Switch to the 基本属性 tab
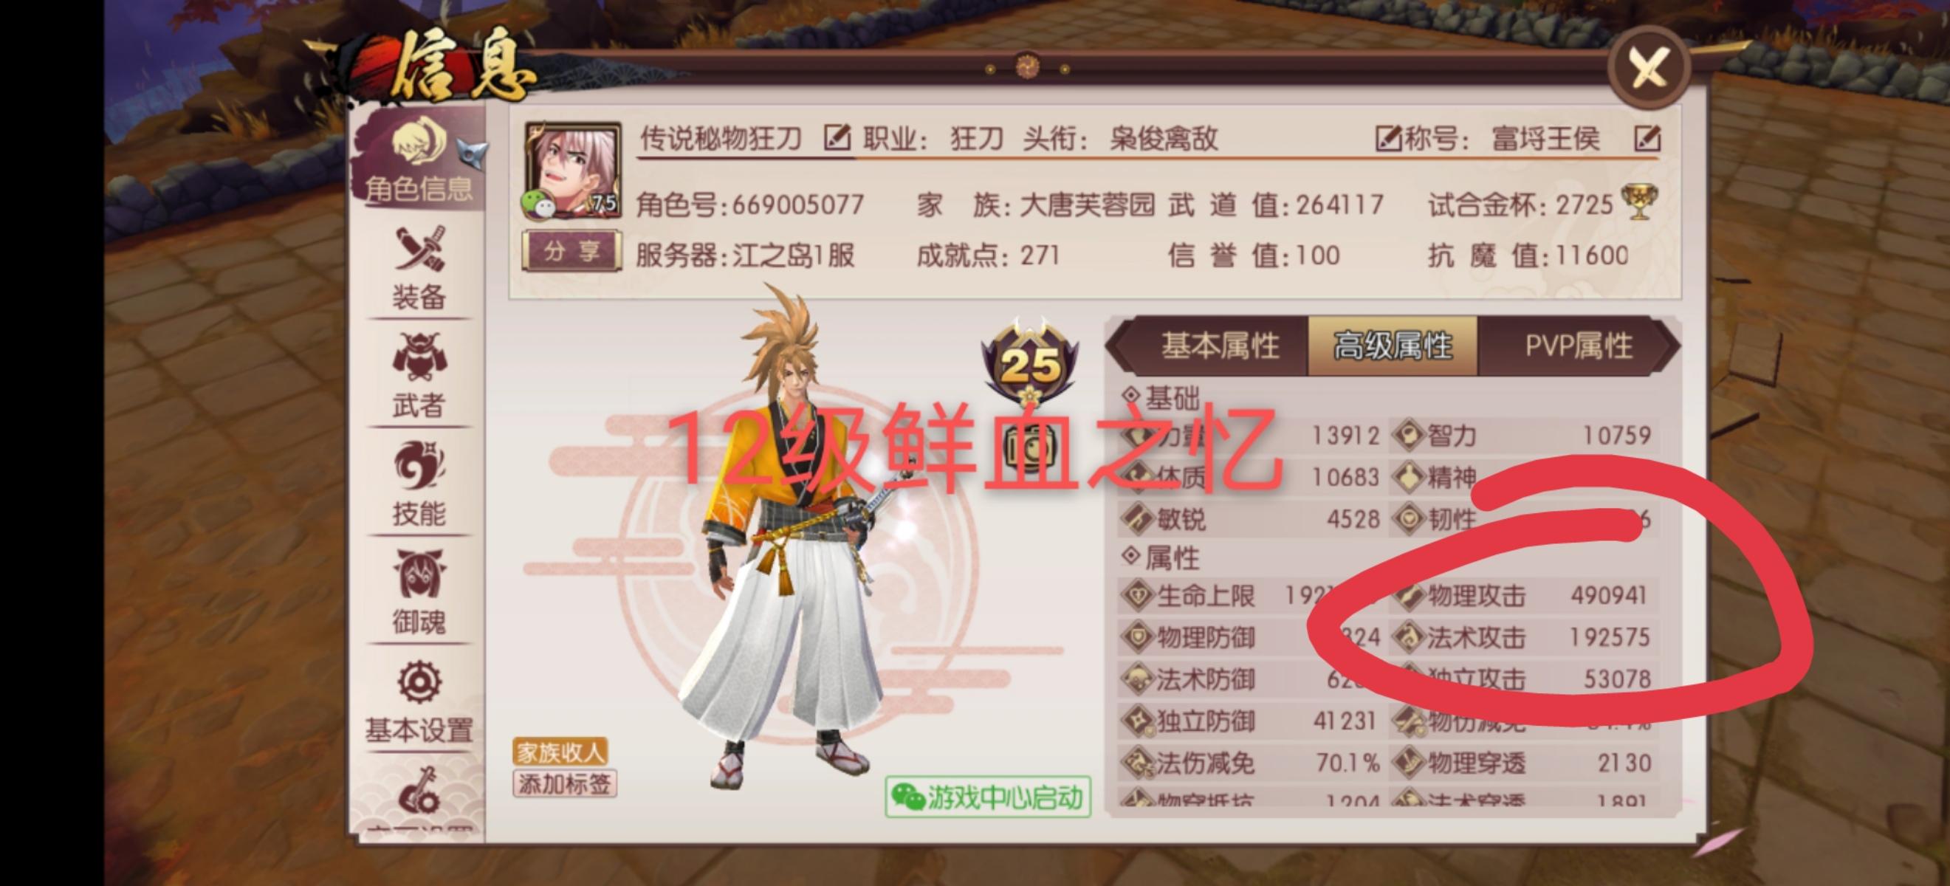 coord(1219,346)
